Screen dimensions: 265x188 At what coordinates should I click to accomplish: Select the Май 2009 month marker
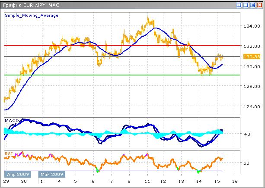(51, 175)
